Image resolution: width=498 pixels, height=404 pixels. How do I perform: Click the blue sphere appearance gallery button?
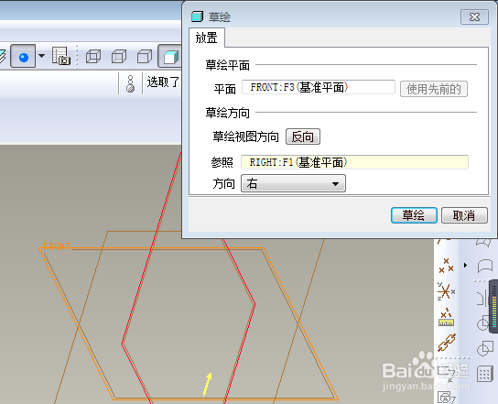pos(23,56)
